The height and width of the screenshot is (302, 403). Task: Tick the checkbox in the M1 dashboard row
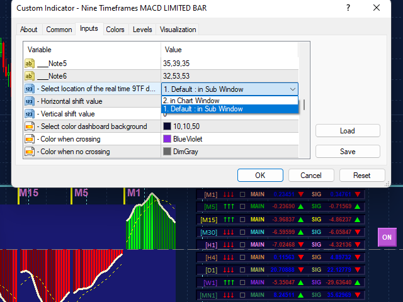click(242, 195)
